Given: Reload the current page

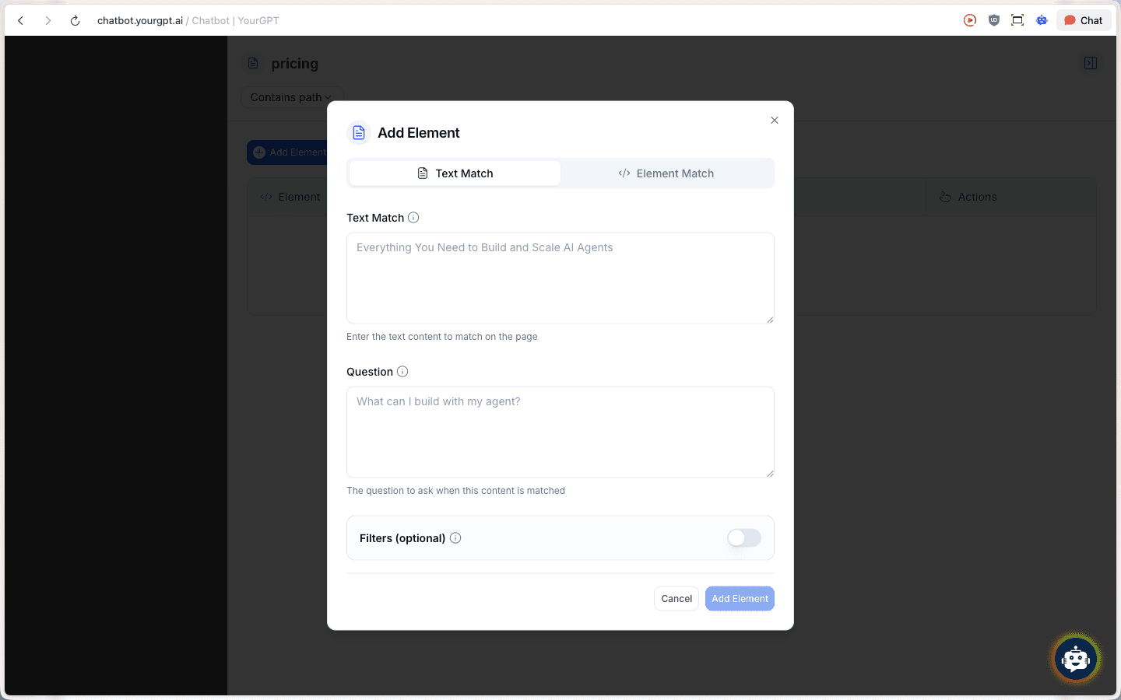Looking at the screenshot, I should coord(75,20).
